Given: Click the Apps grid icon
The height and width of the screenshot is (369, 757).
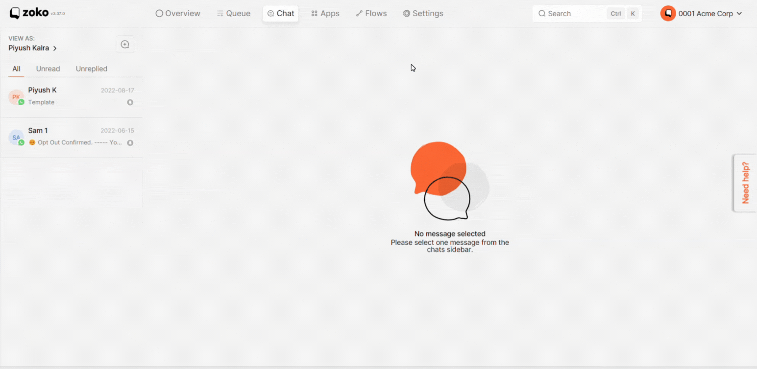Looking at the screenshot, I should click(x=315, y=14).
